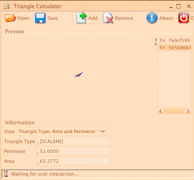Expand split pane using right arrow
Screen dimensions: 194x180
(x=156, y=44)
